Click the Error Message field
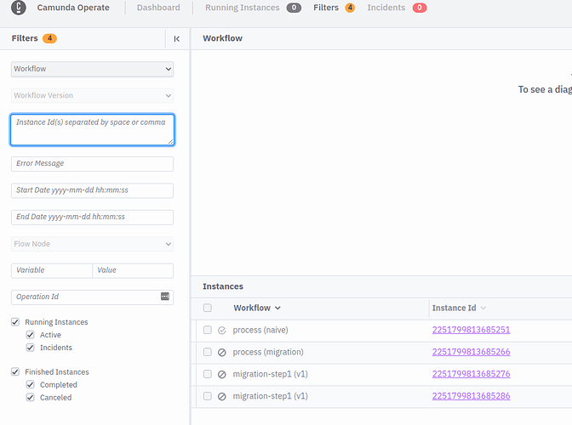 [x=92, y=164]
